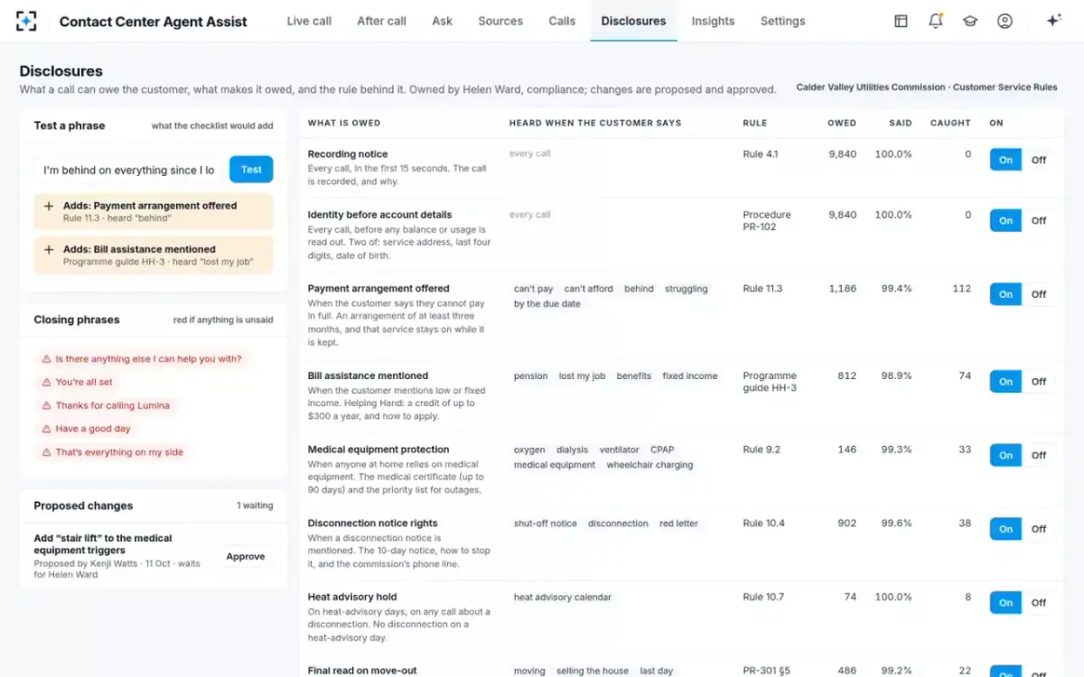Click the 'struggling' trigger chip
Viewport: 1084px width, 677px height.
687,289
